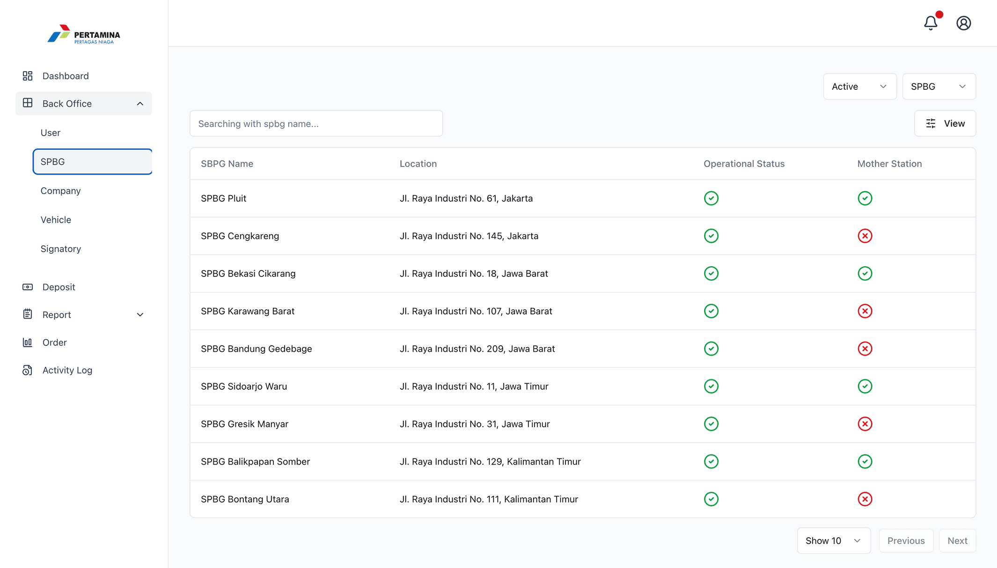Select the SPBG Bekasi Cikarang name cell
This screenshot has width=997, height=568.
(x=248, y=273)
